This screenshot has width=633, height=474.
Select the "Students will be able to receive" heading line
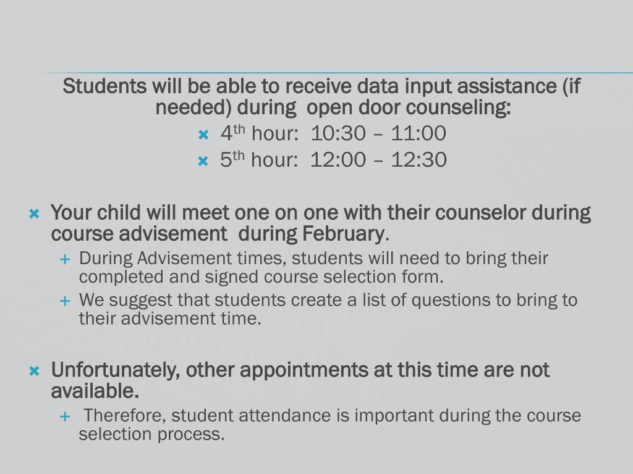[x=321, y=86]
